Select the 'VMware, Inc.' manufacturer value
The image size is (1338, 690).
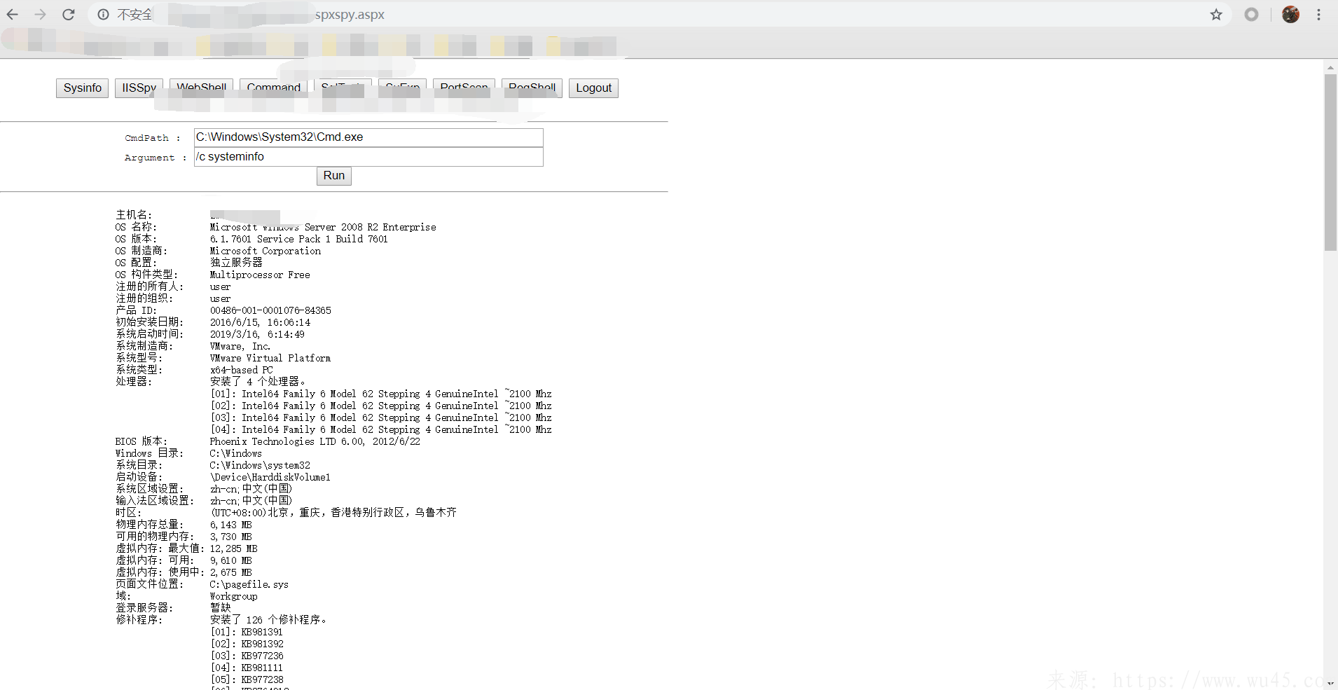[x=240, y=346]
